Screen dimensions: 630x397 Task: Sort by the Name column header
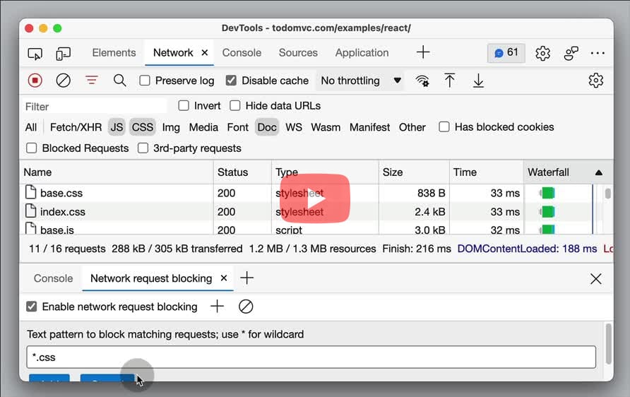click(117, 172)
